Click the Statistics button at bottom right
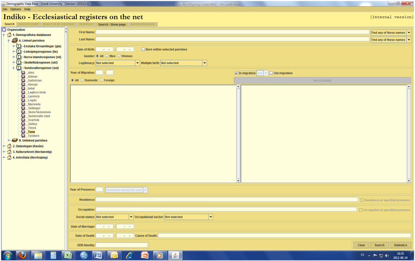This screenshot has width=415, height=261. (400, 245)
